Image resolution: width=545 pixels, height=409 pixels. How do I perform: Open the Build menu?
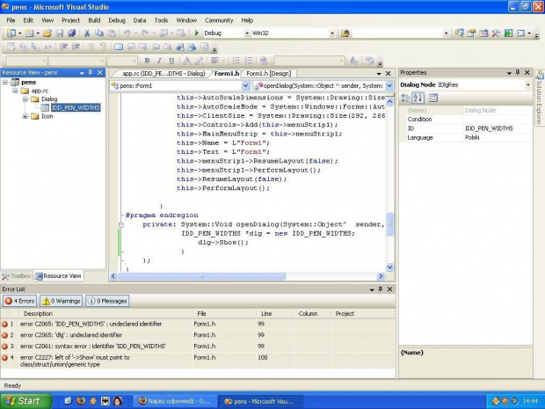tap(94, 19)
